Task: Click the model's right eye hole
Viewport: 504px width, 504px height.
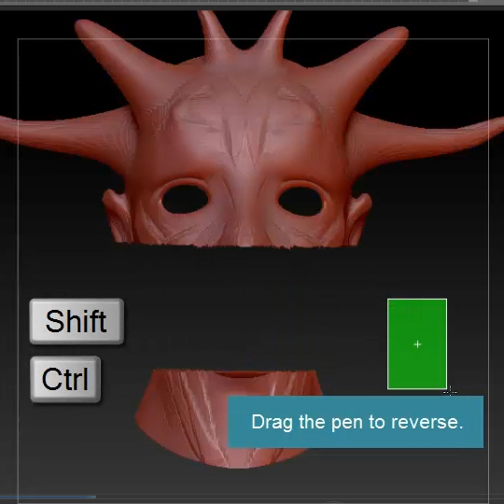Action: click(301, 202)
